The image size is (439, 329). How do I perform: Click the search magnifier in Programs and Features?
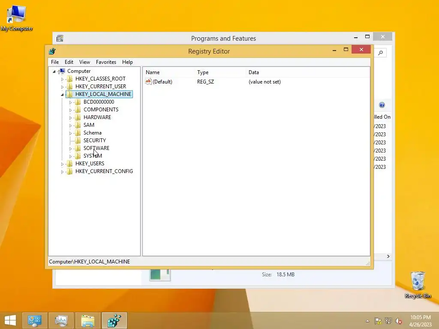click(381, 53)
